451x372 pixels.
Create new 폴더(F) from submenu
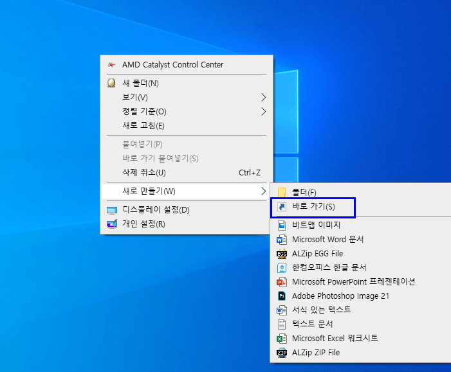click(x=361, y=192)
